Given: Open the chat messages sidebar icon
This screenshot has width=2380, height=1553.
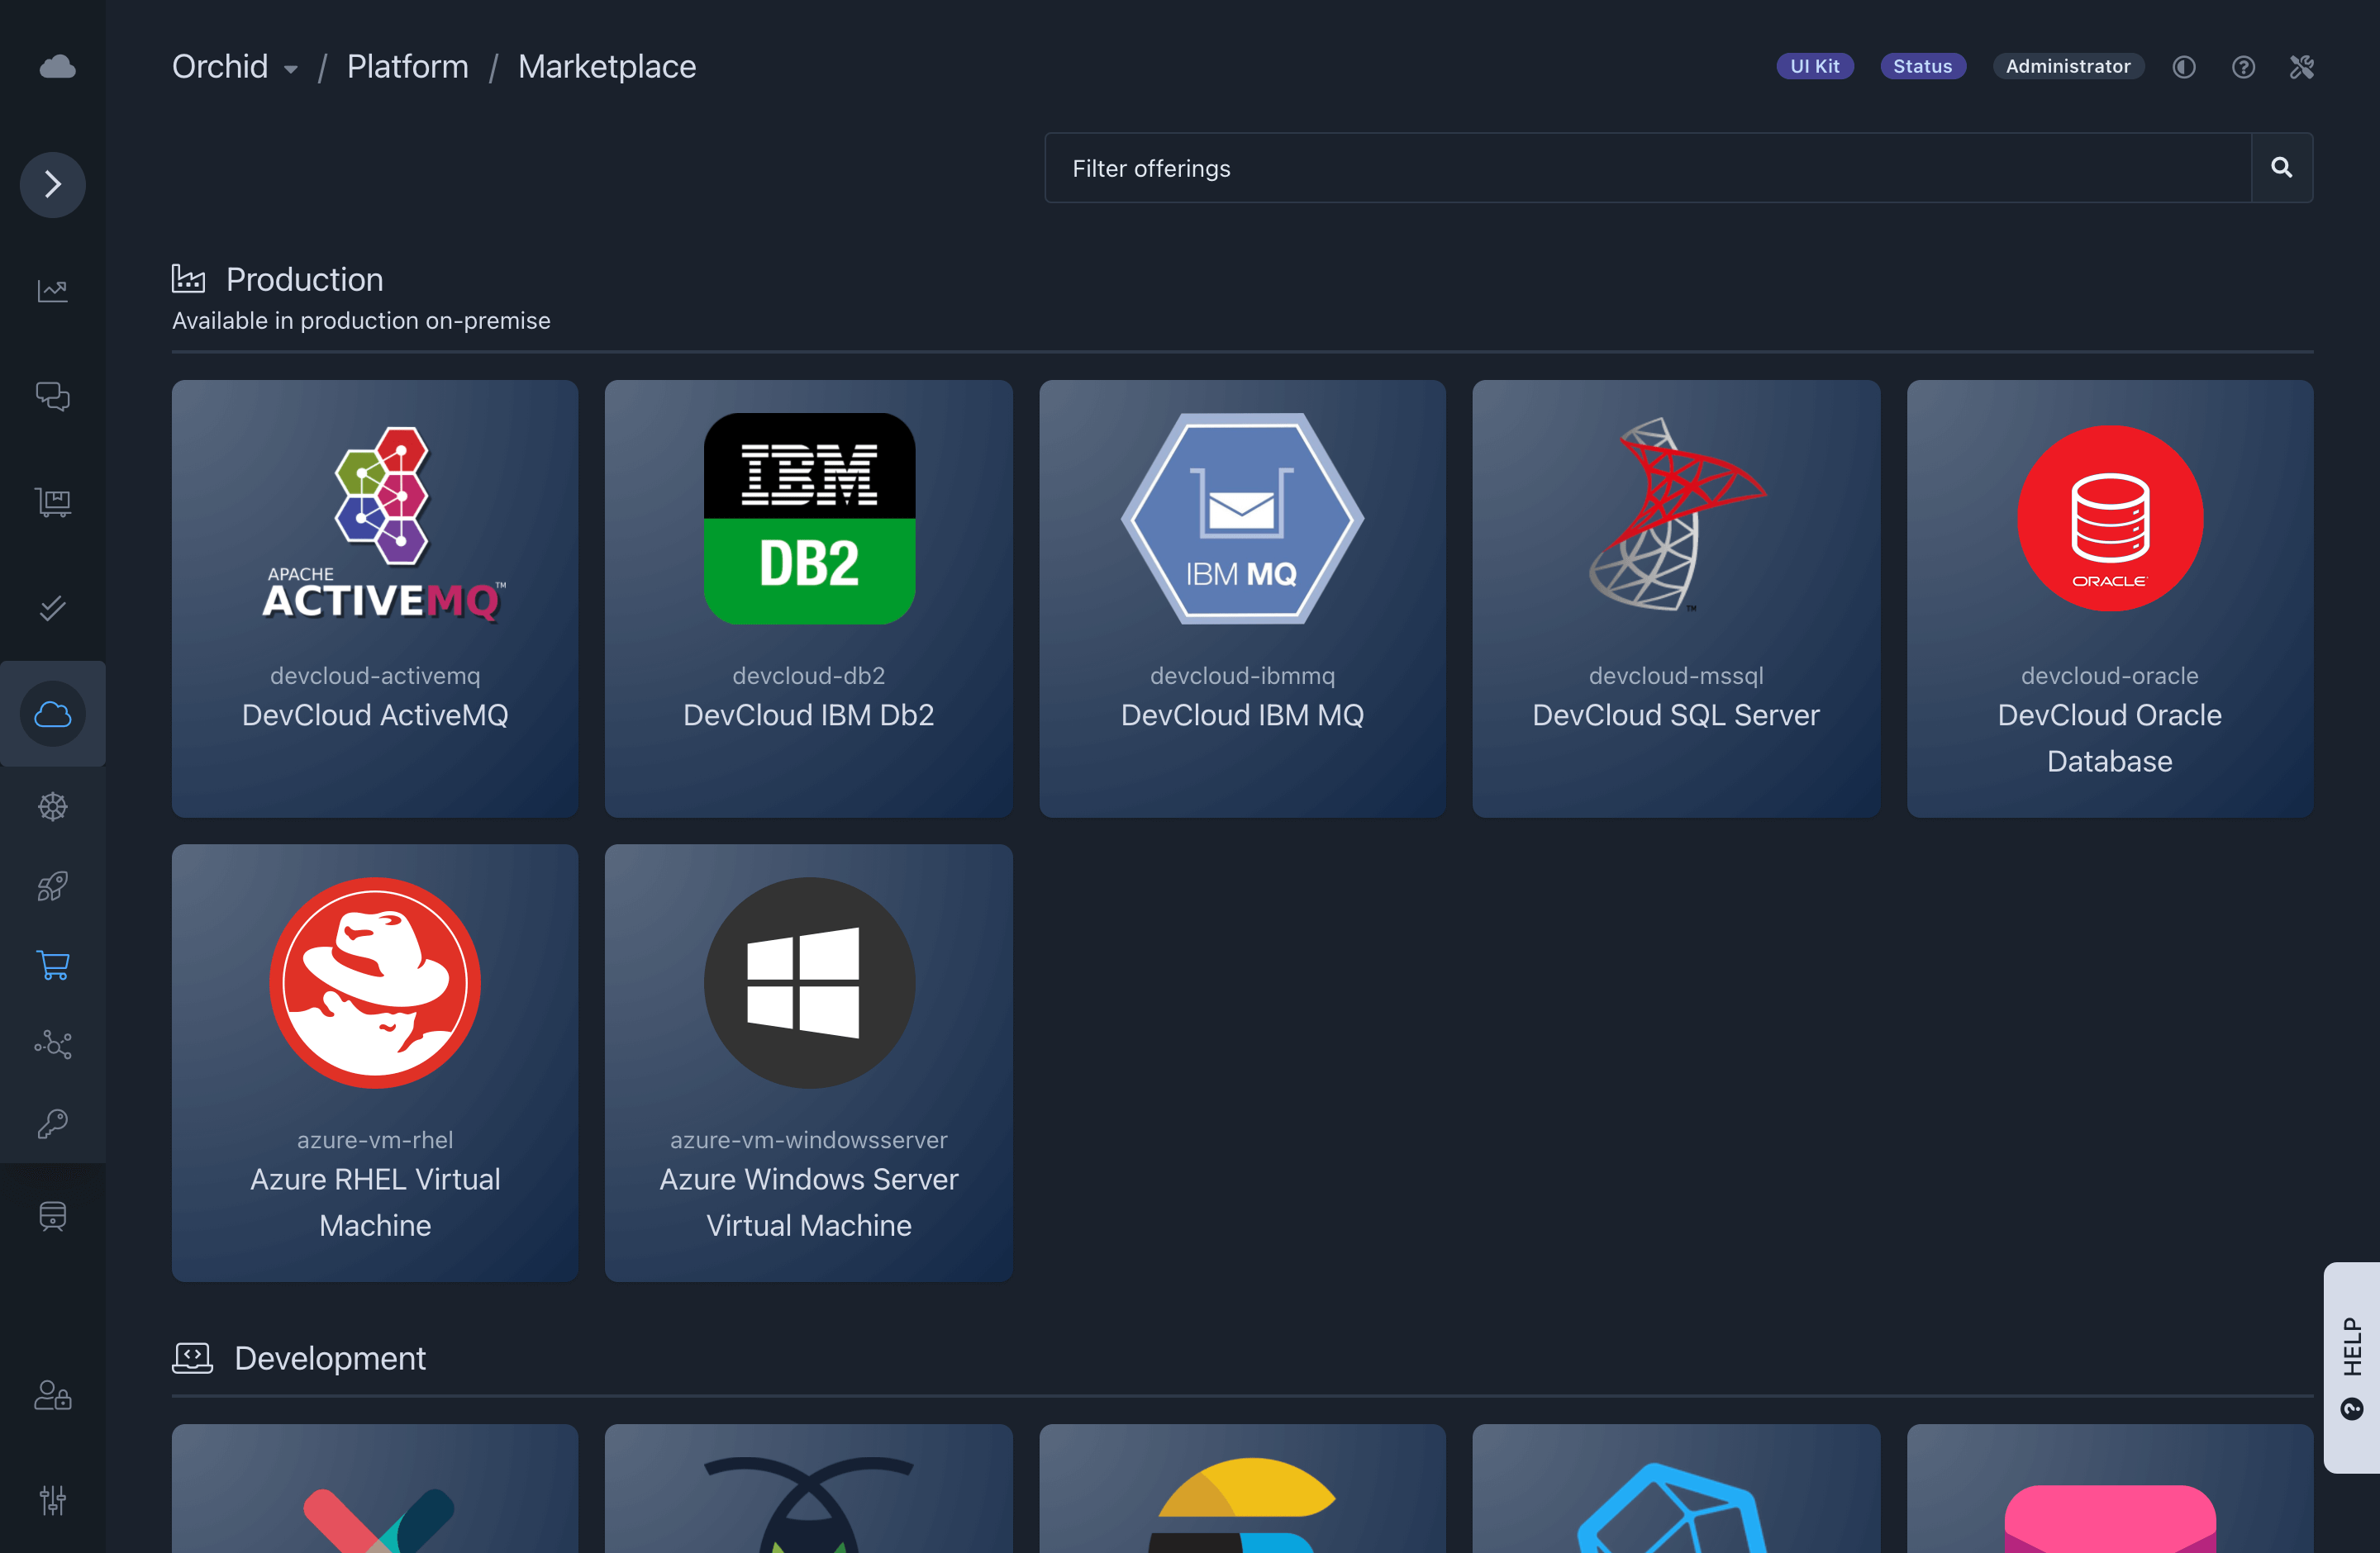Looking at the screenshot, I should click(53, 397).
